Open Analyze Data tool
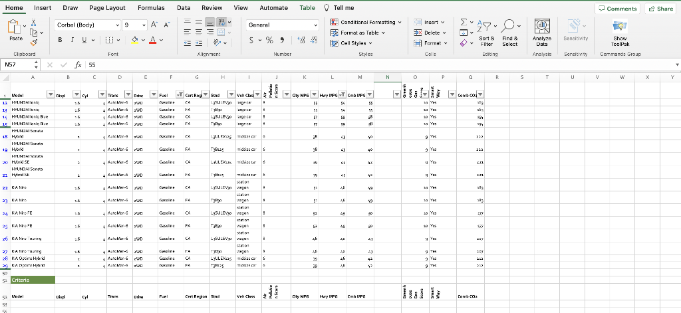This screenshot has width=681, height=313. (541, 33)
